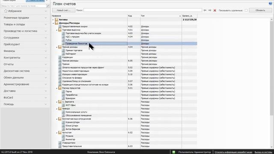Screen dimensions: 274x154
Task: Click the account icon of Проведение банкетов
Action: [x=63, y=44]
